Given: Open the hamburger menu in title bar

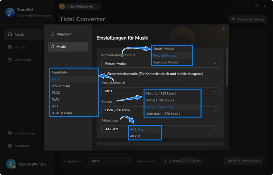Looking at the screenshot, I should (x=239, y=6).
